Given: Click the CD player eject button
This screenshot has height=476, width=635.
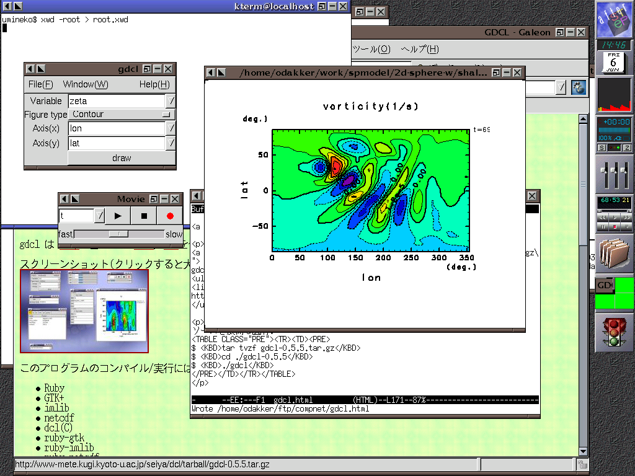Looking at the screenshot, I should 626,227.
